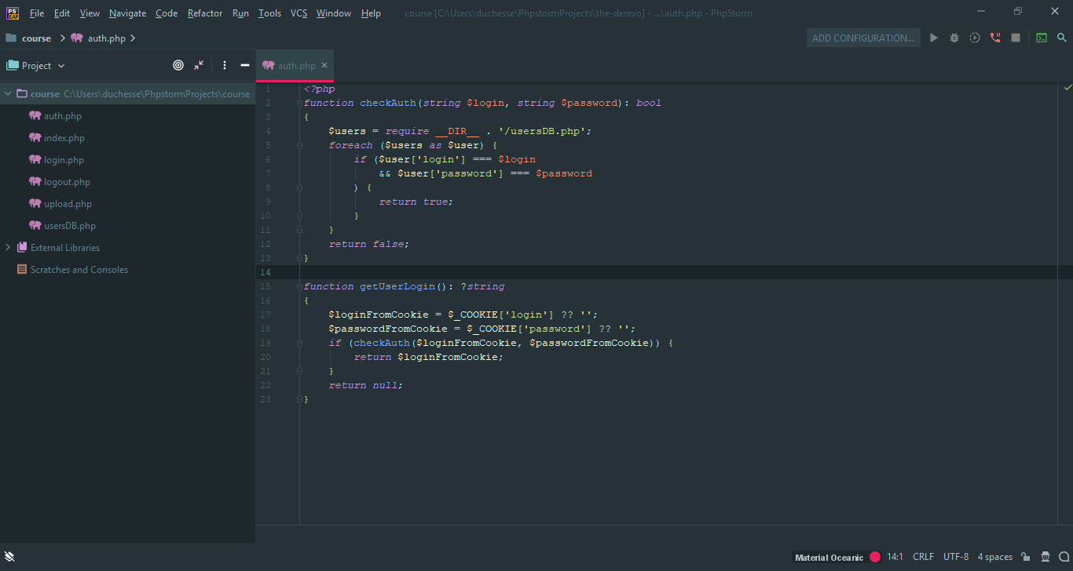Screen dimensions: 1073x571
Task: Click the Material Oceanic theme color dot
Action: pyautogui.click(x=875, y=557)
